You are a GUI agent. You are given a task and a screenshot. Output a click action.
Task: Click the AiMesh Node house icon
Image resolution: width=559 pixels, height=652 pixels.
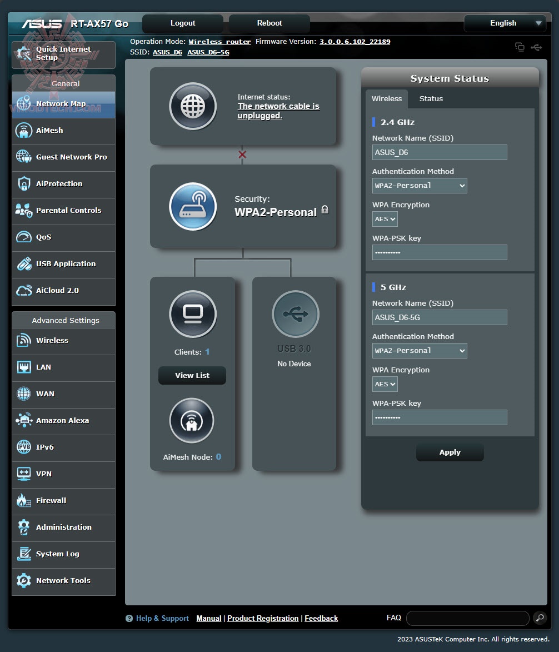tap(192, 421)
